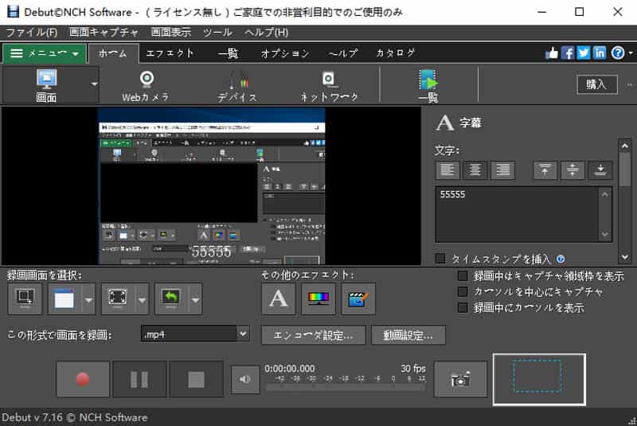Expand the dropdown arrow beside the help icon
This screenshot has height=426, width=637.
[x=631, y=53]
